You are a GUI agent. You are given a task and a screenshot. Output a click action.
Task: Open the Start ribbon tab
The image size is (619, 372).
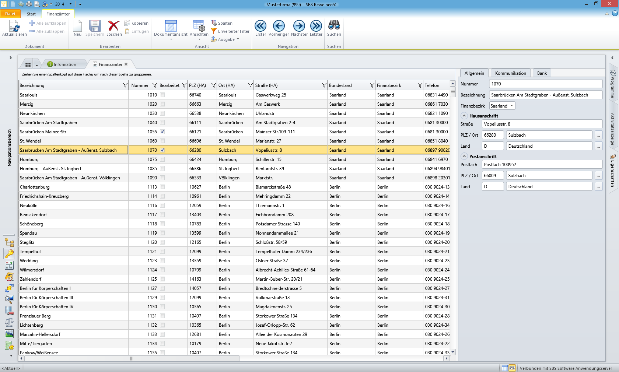coord(31,14)
